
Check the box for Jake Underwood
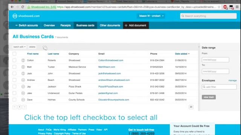point(14,93)
